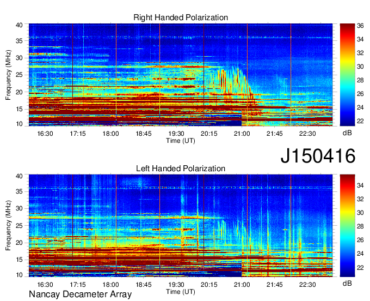Click the 26 value on top colorbar

tap(360, 94)
